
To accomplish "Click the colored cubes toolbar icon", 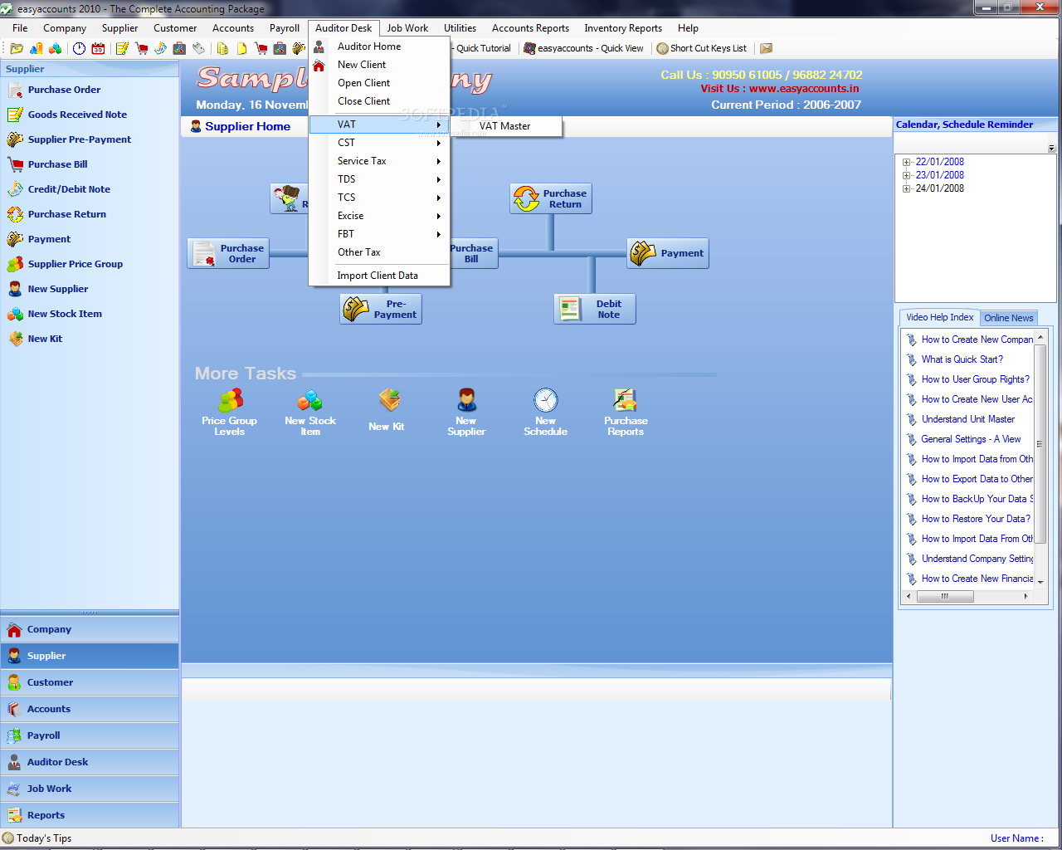I will 56,48.
